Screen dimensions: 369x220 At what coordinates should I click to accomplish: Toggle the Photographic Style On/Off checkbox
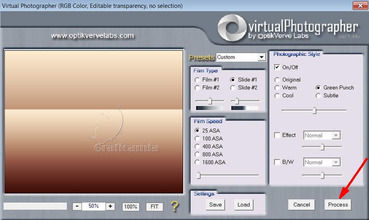pyautogui.click(x=277, y=67)
